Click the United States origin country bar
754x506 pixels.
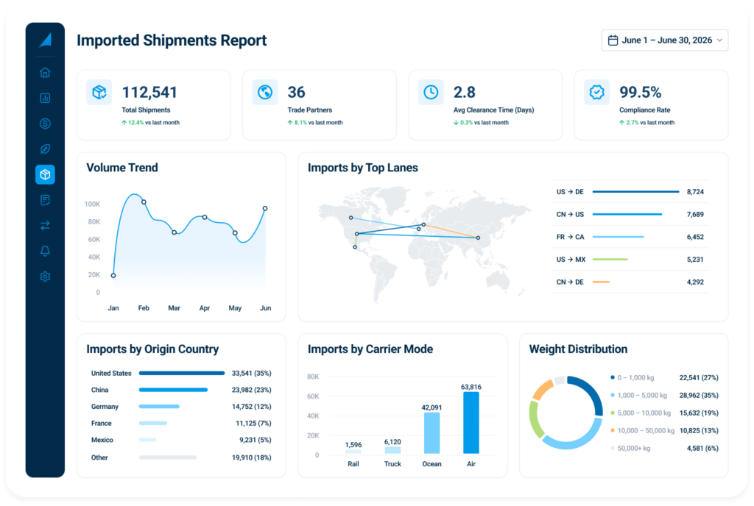pos(182,373)
